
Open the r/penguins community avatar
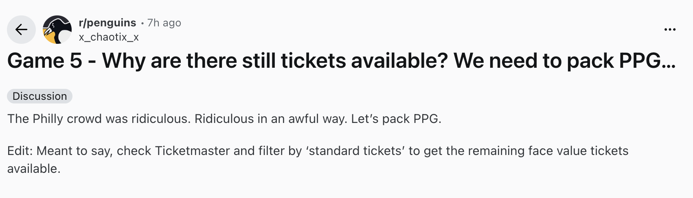pos(57,30)
